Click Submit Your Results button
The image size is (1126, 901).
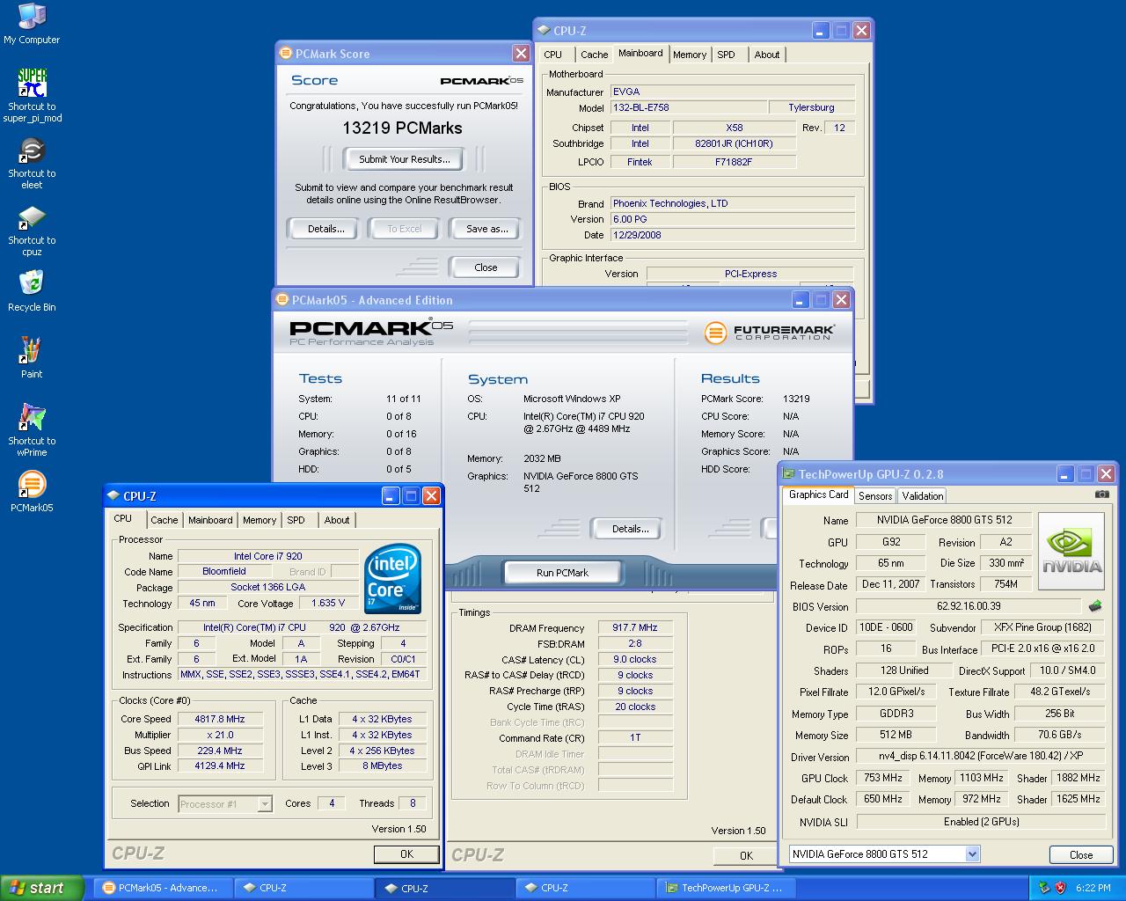(404, 159)
